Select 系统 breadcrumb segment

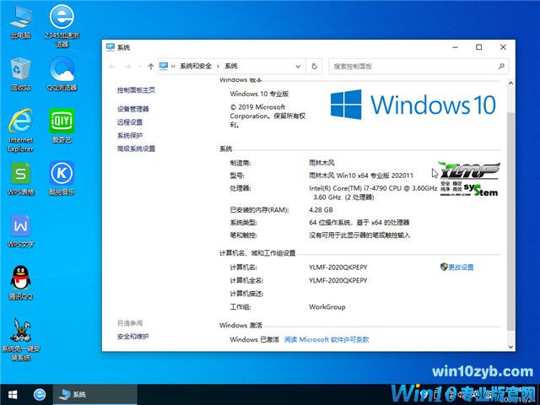click(231, 66)
